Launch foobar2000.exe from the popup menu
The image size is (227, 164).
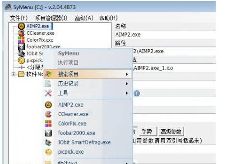[88, 133]
